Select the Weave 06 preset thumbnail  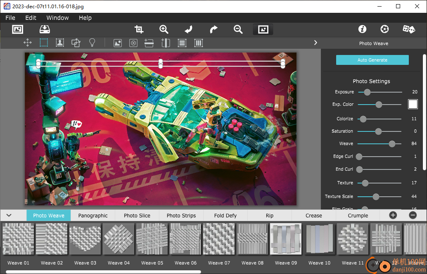(x=185, y=239)
